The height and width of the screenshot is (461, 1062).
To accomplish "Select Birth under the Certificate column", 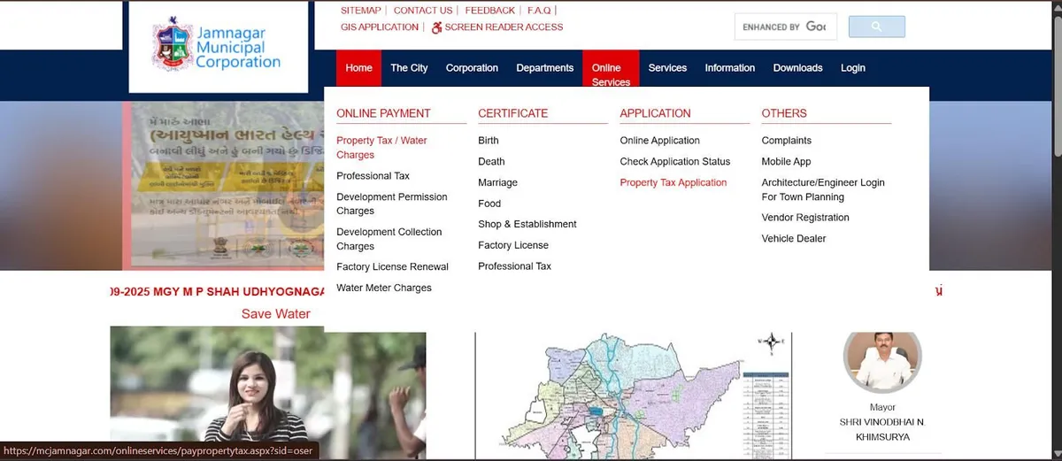I will (x=488, y=141).
